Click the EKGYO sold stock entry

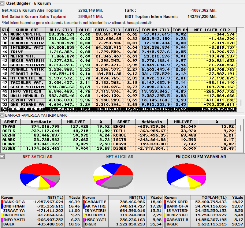pos(174,144)
